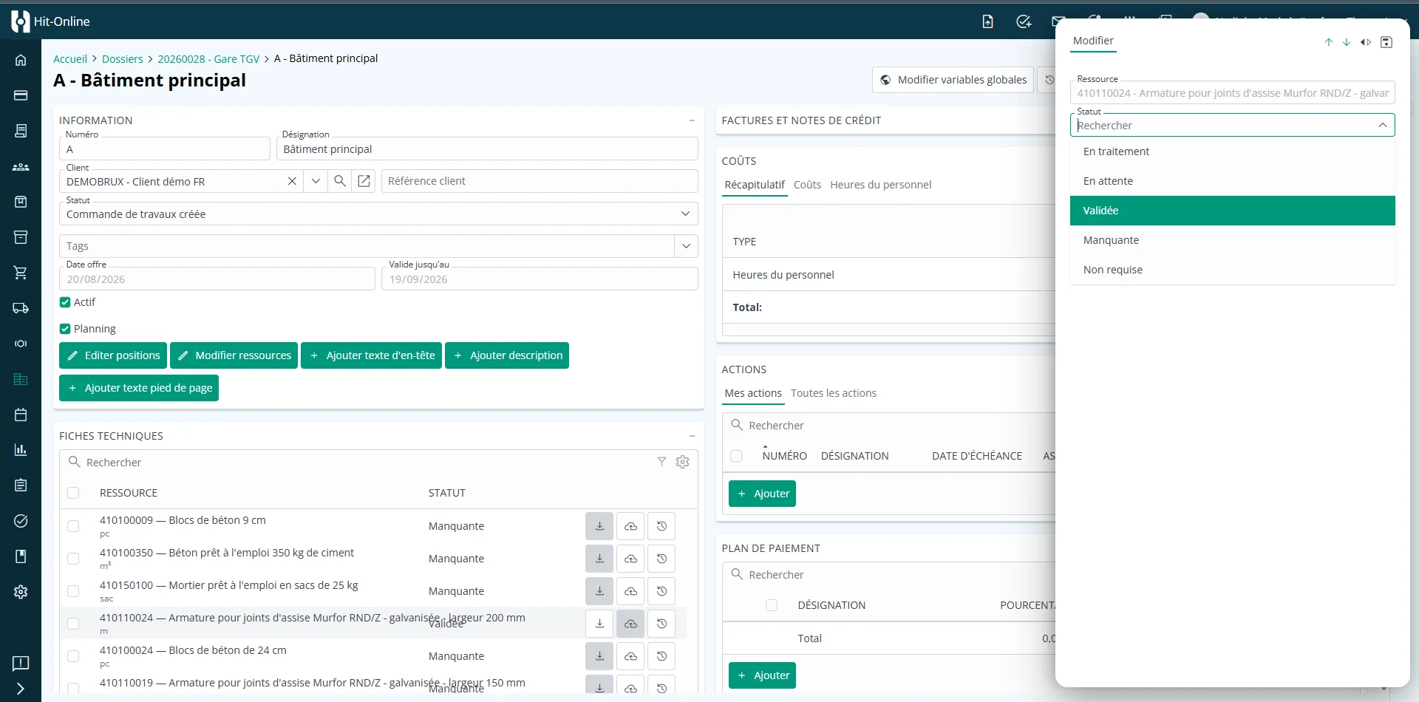Switch to the Toutes les actions tab
The image size is (1419, 702).
[x=833, y=393]
